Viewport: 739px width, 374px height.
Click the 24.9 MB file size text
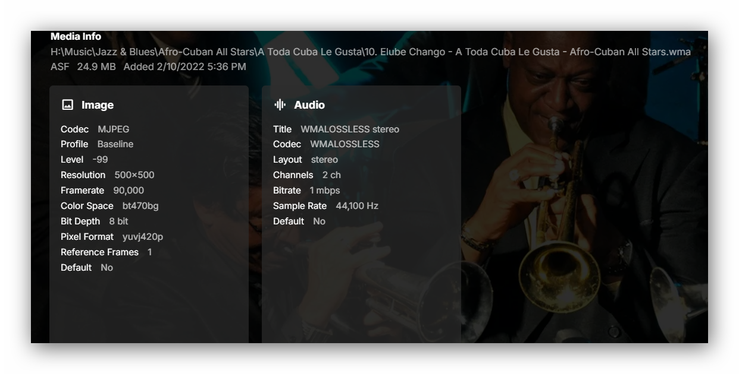(96, 66)
